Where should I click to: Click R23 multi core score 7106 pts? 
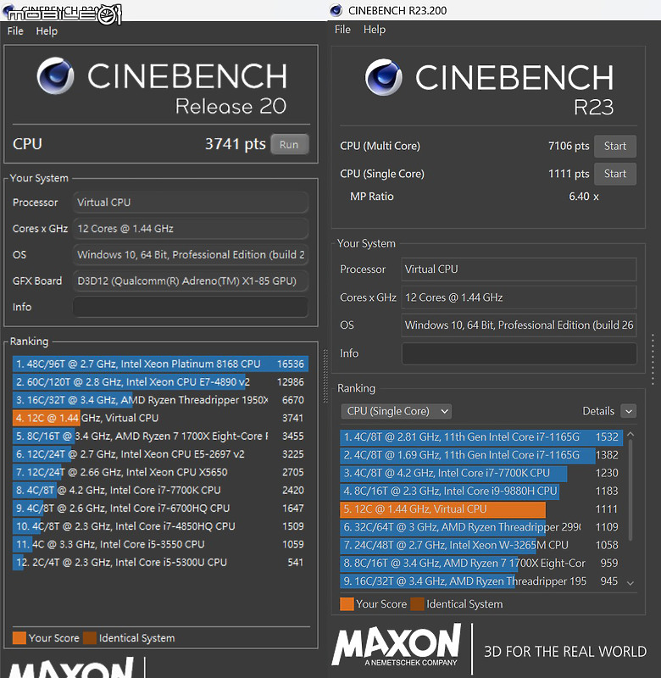569,146
